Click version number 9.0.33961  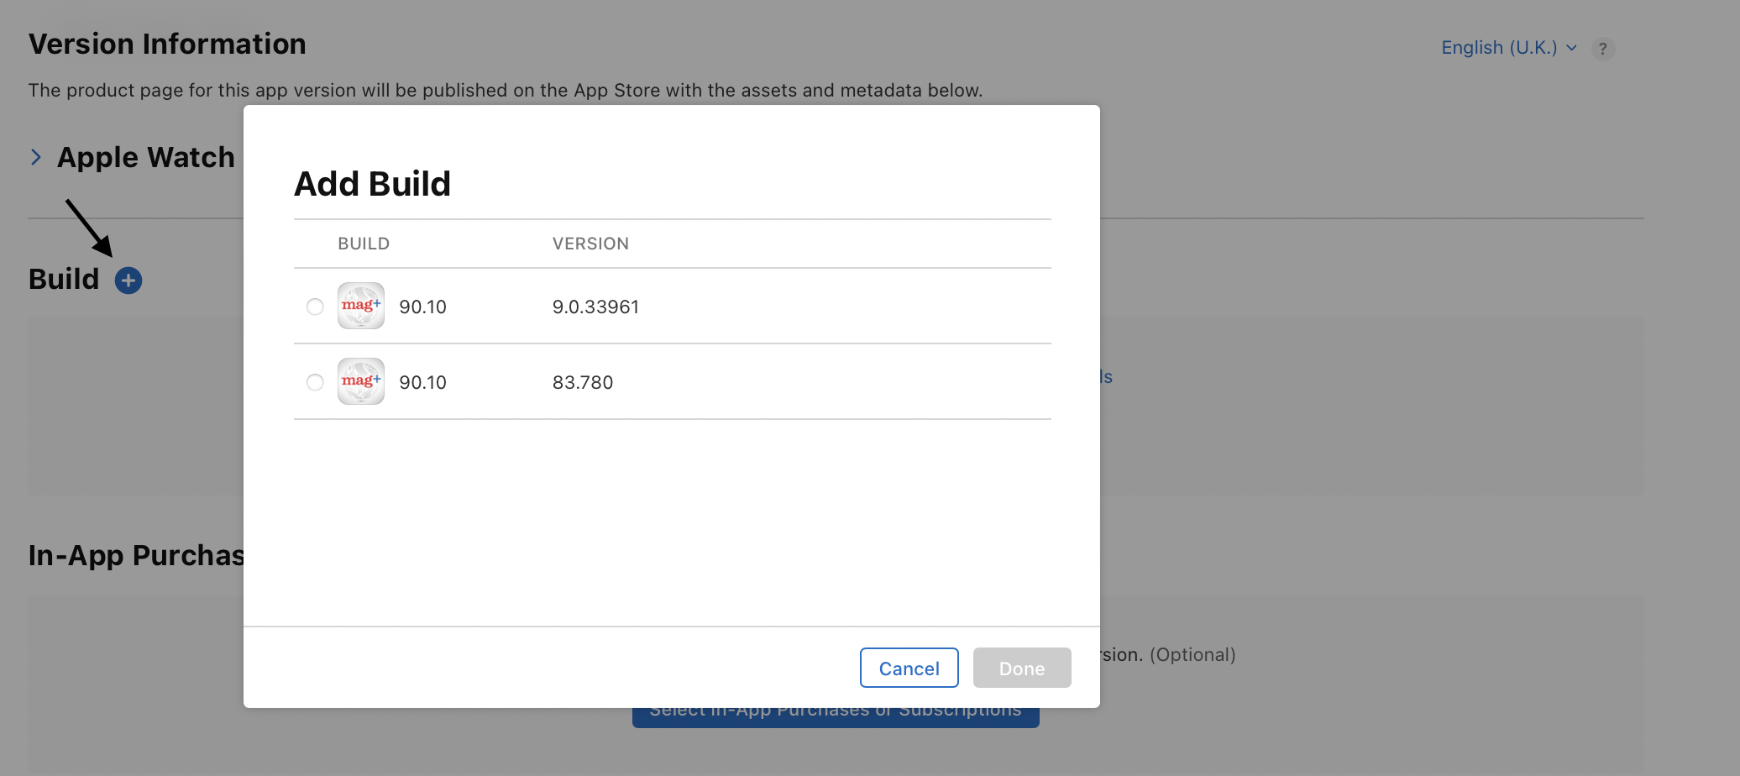pyautogui.click(x=595, y=307)
